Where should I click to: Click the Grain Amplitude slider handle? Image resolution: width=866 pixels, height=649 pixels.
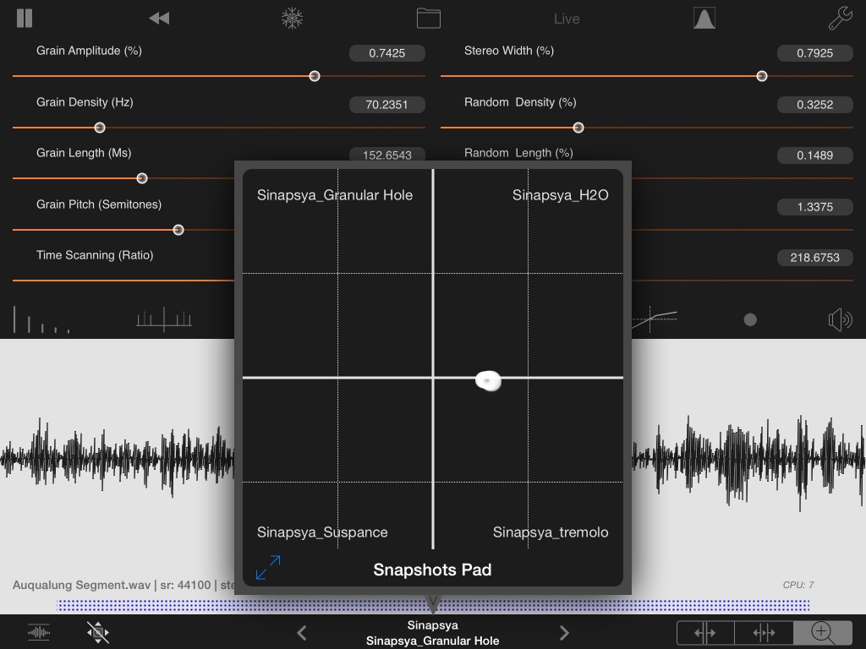tap(315, 76)
